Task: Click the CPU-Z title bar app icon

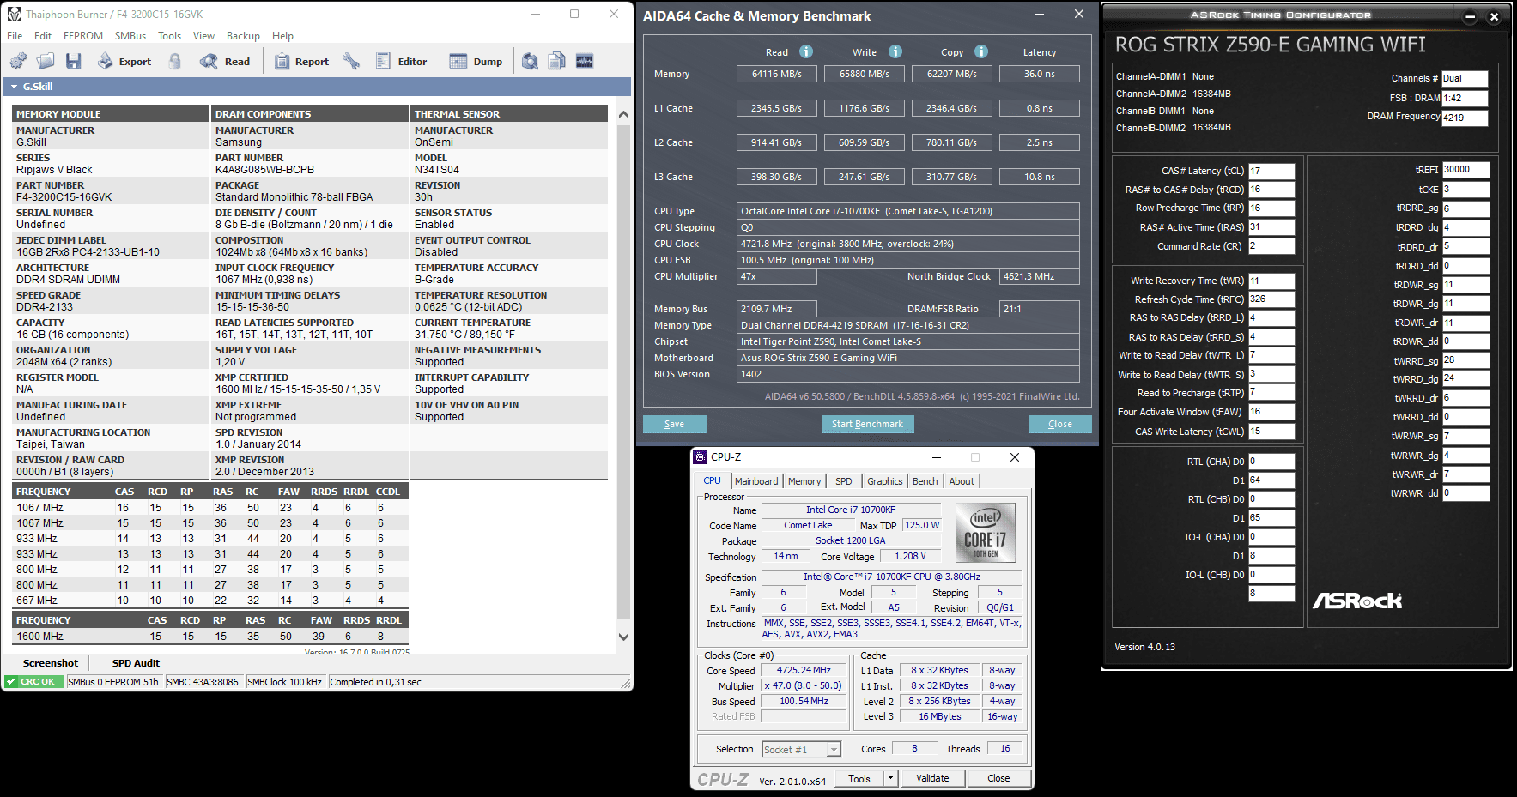Action: tap(700, 457)
